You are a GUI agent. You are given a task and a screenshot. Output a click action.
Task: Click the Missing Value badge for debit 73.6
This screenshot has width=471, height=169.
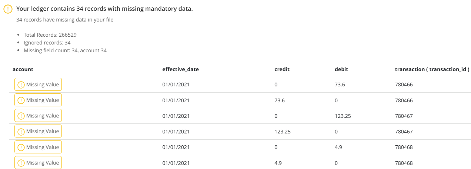[x=38, y=84]
